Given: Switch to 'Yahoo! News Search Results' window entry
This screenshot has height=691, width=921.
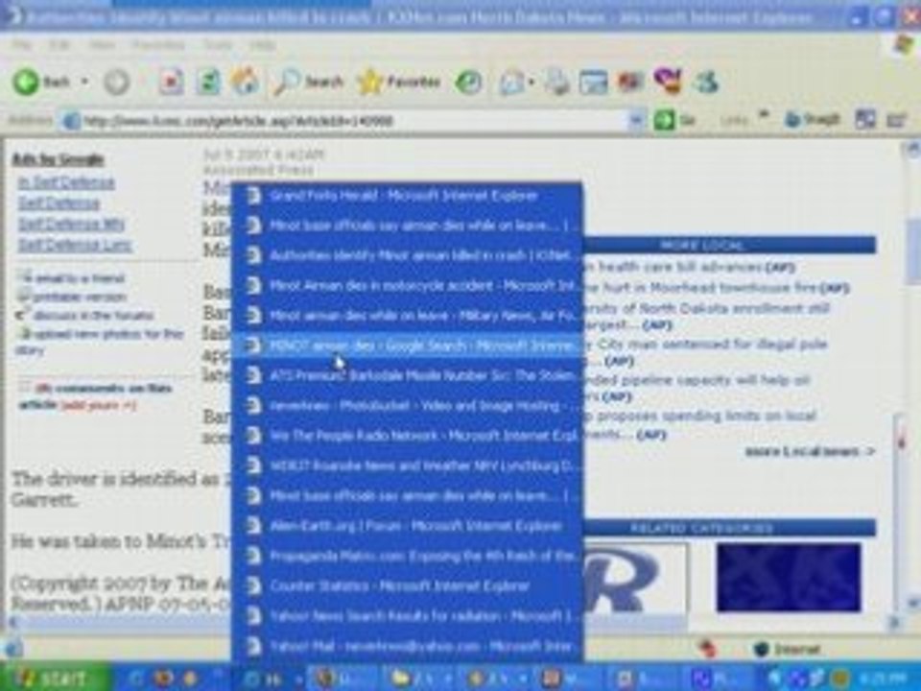Looking at the screenshot, I should click(x=407, y=616).
